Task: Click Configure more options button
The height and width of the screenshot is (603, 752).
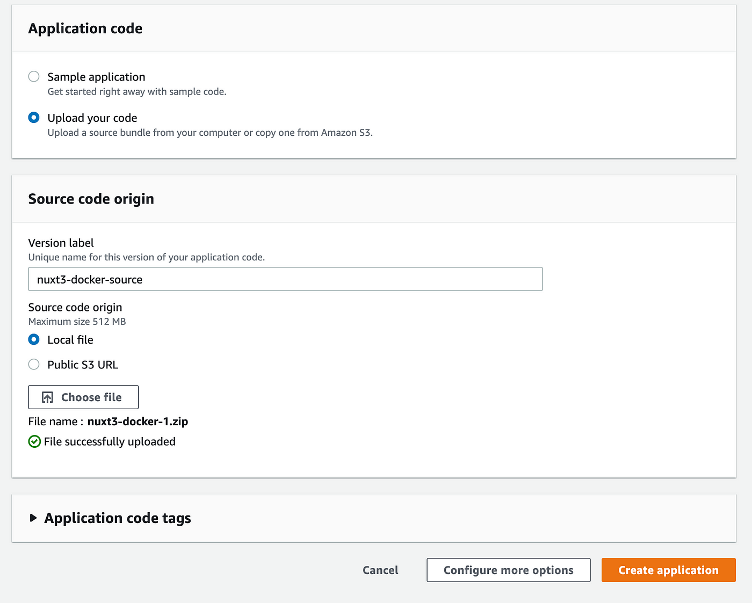Action: [509, 570]
